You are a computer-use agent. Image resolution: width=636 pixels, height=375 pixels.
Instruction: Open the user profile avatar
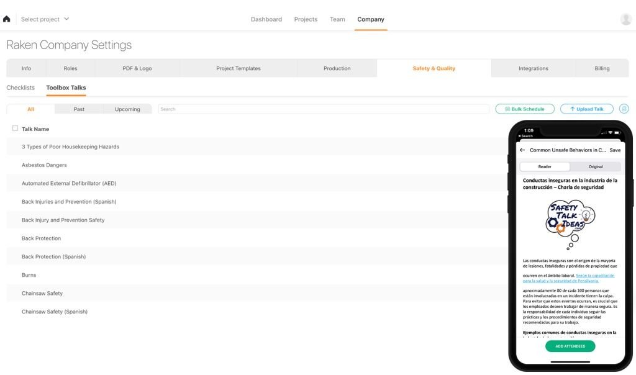coord(625,19)
